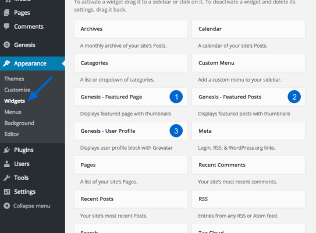Select the Genesis - Featured Posts widget
This screenshot has height=233, width=316.
coord(248,97)
